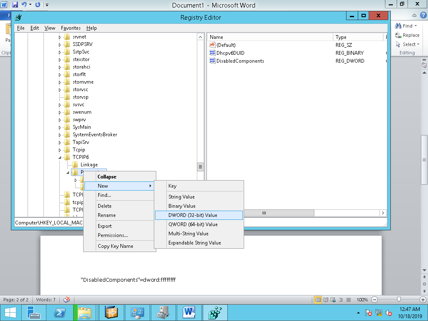Select the TapiSrv key
The width and height of the screenshot is (428, 321).
coord(81,142)
